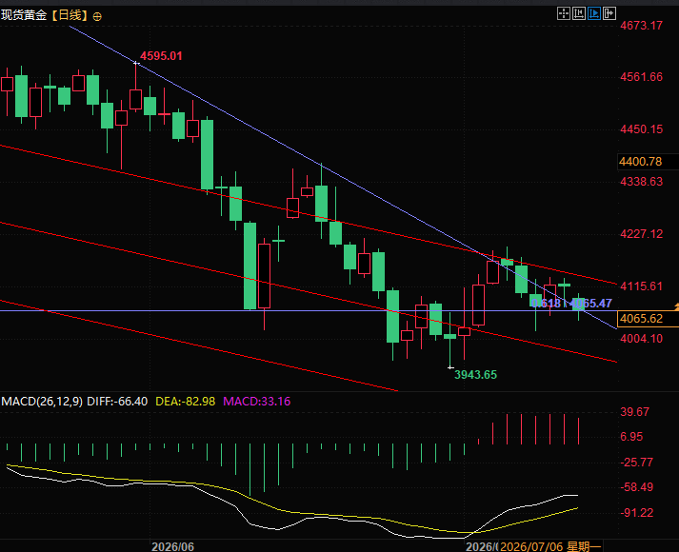The image size is (679, 552).
Task: Click the 4673.17 top price axis label
Action: (x=641, y=26)
